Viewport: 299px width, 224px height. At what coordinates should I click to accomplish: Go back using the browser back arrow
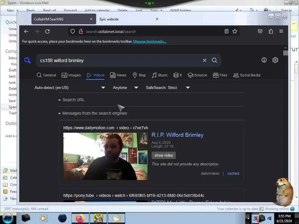pos(26,32)
